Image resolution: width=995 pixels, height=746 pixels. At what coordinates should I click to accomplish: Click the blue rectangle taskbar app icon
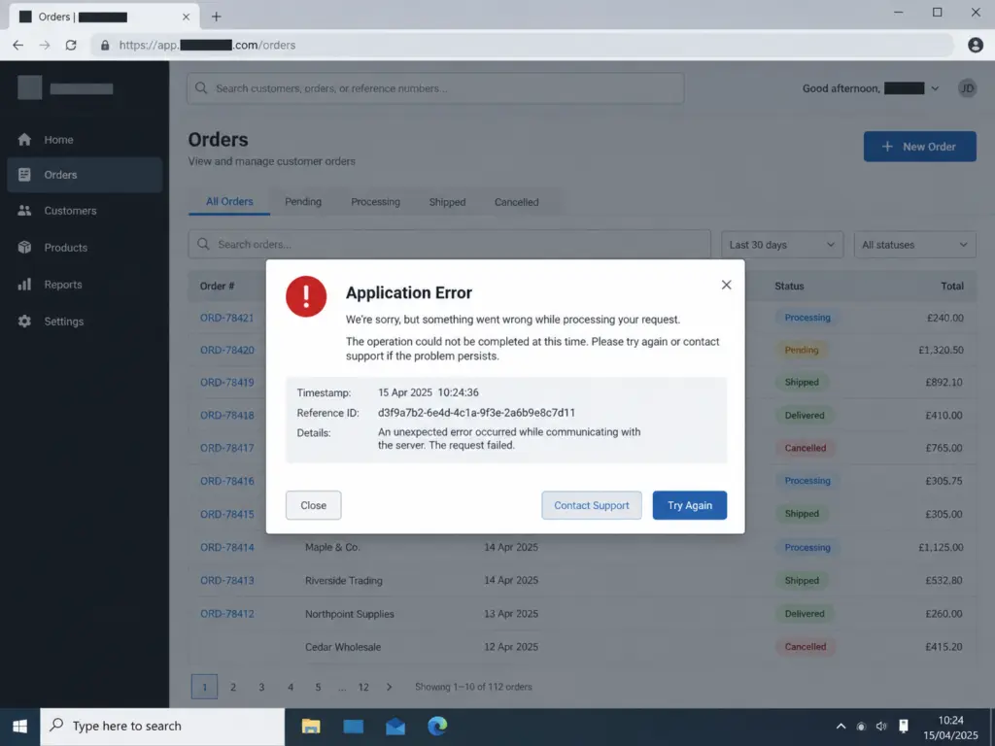click(354, 726)
